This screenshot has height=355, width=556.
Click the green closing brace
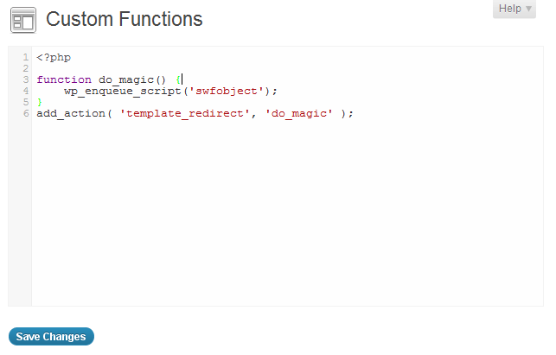40,103
